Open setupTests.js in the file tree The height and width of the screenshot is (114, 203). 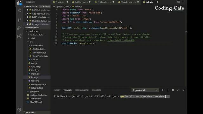click(x=37, y=88)
